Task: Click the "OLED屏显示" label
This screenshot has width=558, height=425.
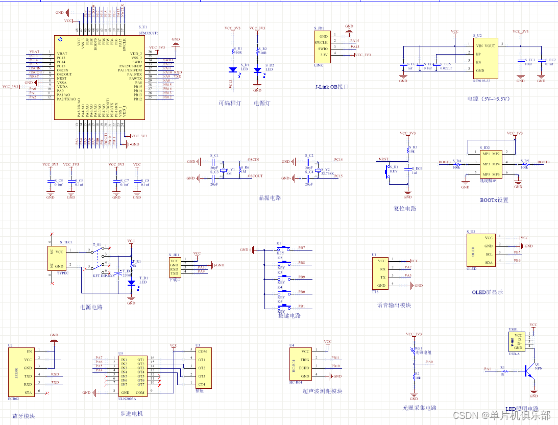Action: pyautogui.click(x=488, y=292)
